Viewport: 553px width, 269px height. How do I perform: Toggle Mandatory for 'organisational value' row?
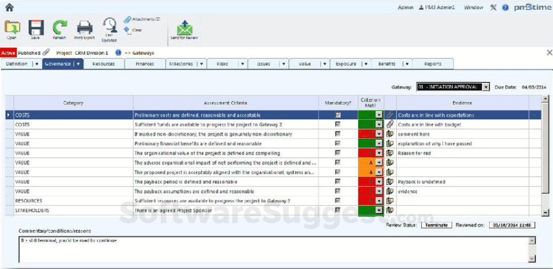point(338,153)
